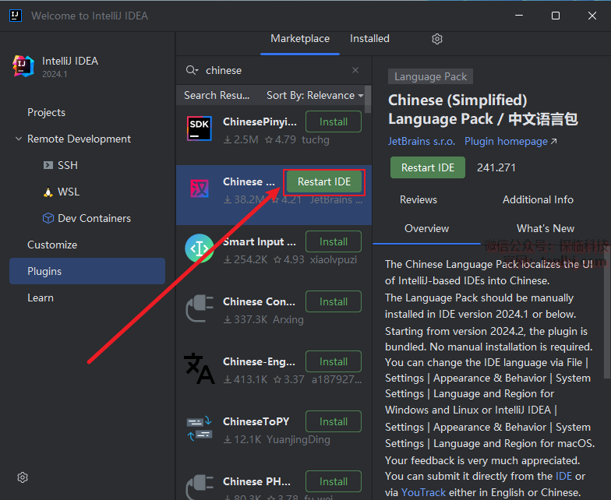Open the search history magnifier dropdown
The width and height of the screenshot is (611, 500).
[192, 70]
